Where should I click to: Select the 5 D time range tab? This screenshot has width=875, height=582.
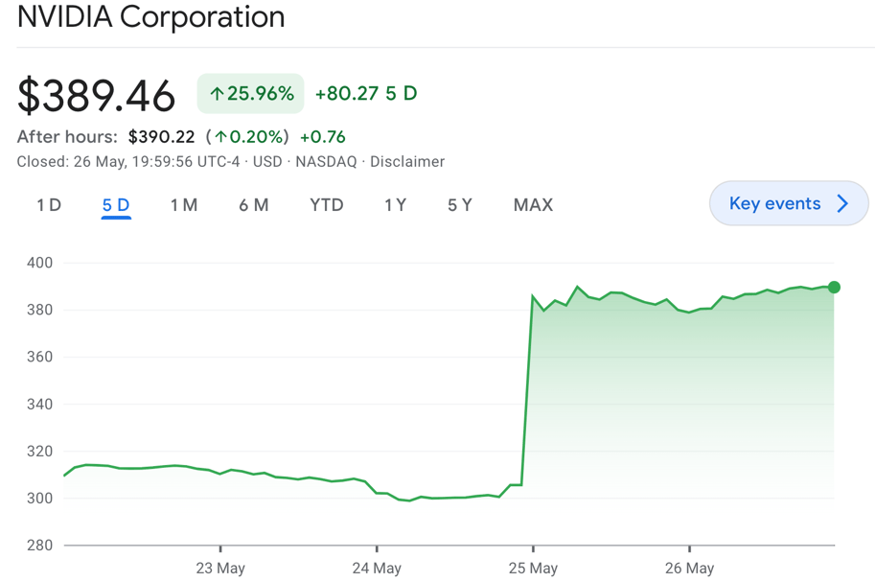(x=116, y=205)
